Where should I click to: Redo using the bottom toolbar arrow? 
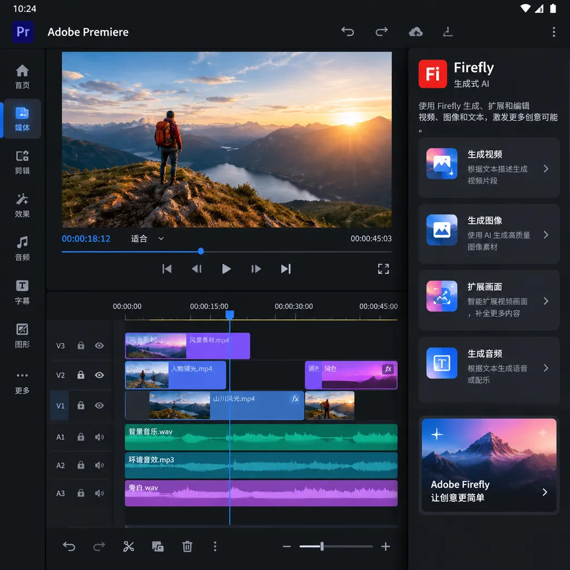tap(99, 547)
